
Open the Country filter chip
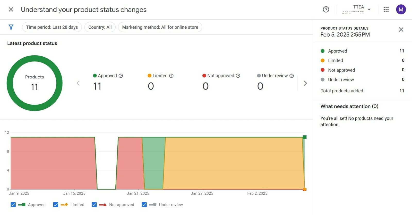point(100,27)
